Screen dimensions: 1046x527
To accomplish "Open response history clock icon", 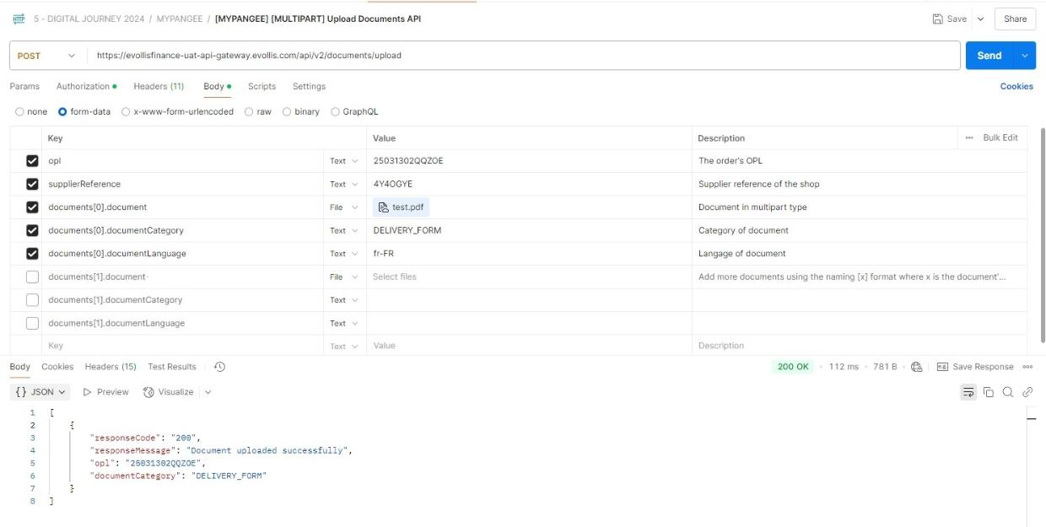I will (x=219, y=367).
